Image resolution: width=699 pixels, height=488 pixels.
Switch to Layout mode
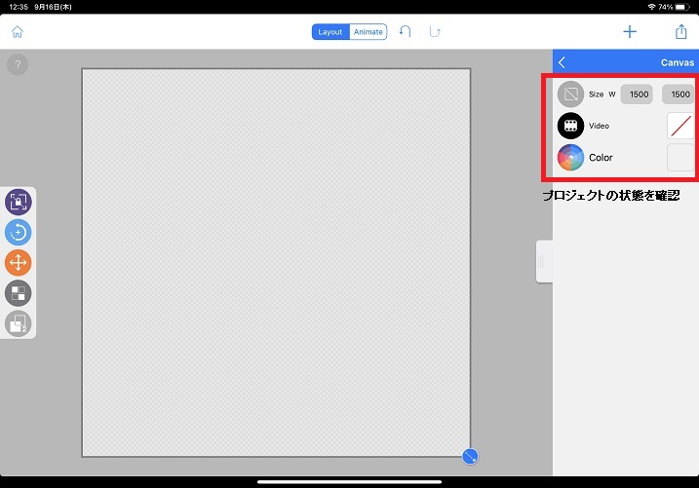pyautogui.click(x=330, y=32)
